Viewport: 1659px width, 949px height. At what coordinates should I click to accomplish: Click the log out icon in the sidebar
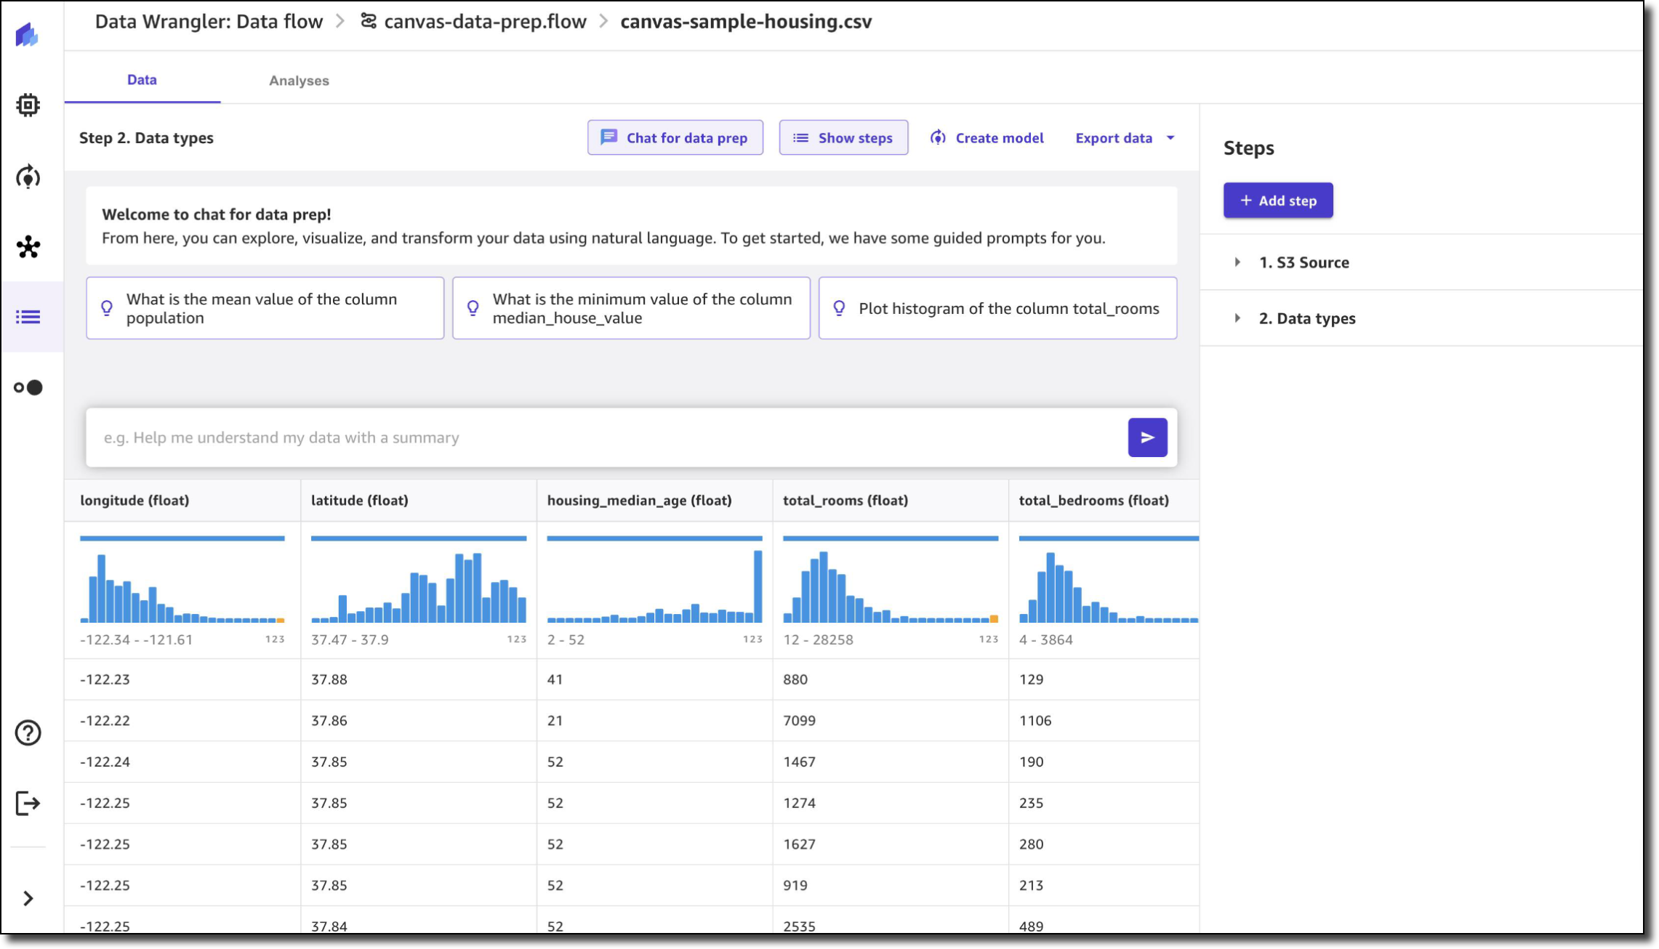point(28,803)
